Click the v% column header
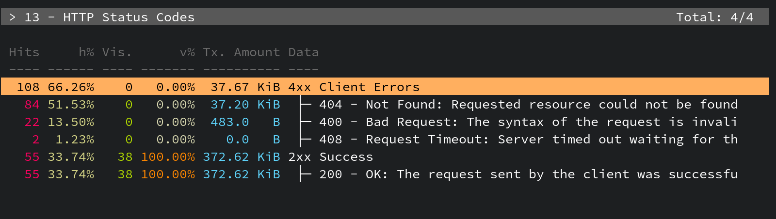This screenshot has height=219, width=776. point(187,52)
